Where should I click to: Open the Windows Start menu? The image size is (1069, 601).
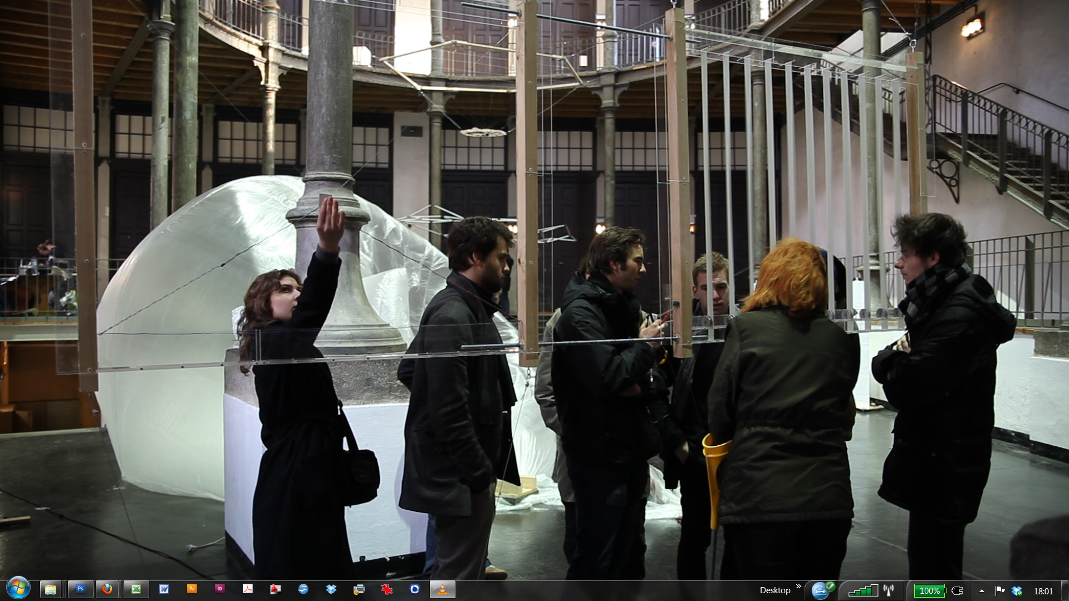click(x=18, y=589)
